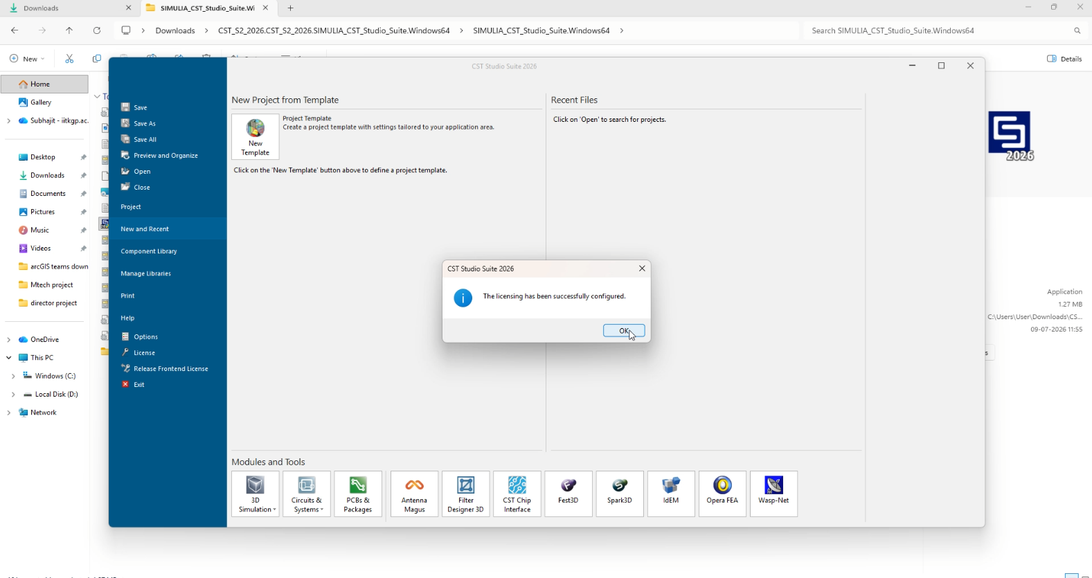Screen dimensions: 1092x578
Task: Click Release Frontend License
Action: [165, 368]
